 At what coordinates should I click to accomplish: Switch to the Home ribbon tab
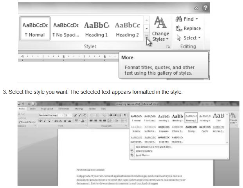(x=22, y=109)
